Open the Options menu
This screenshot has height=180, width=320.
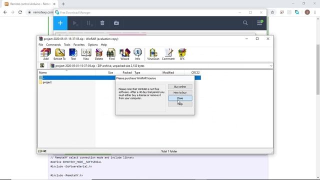click(92, 44)
